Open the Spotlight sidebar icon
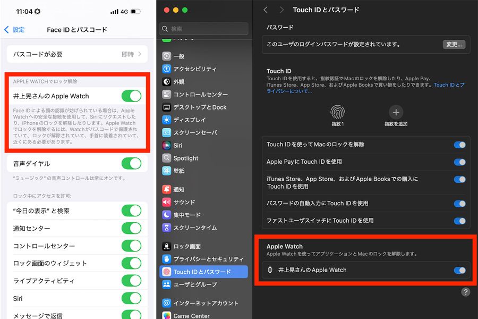The height and width of the screenshot is (319, 478). click(166, 158)
